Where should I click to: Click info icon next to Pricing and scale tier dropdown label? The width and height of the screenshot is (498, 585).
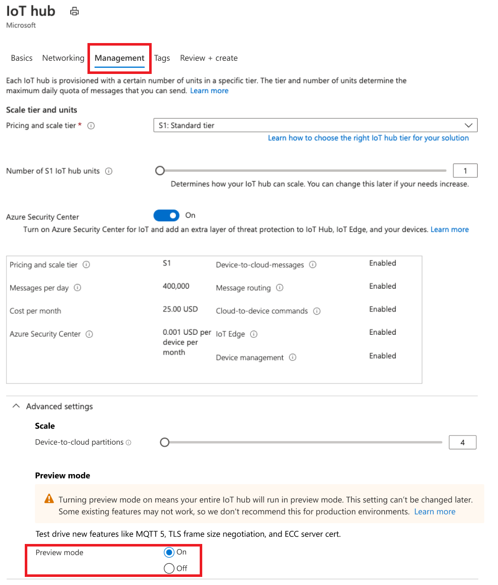[x=91, y=126]
